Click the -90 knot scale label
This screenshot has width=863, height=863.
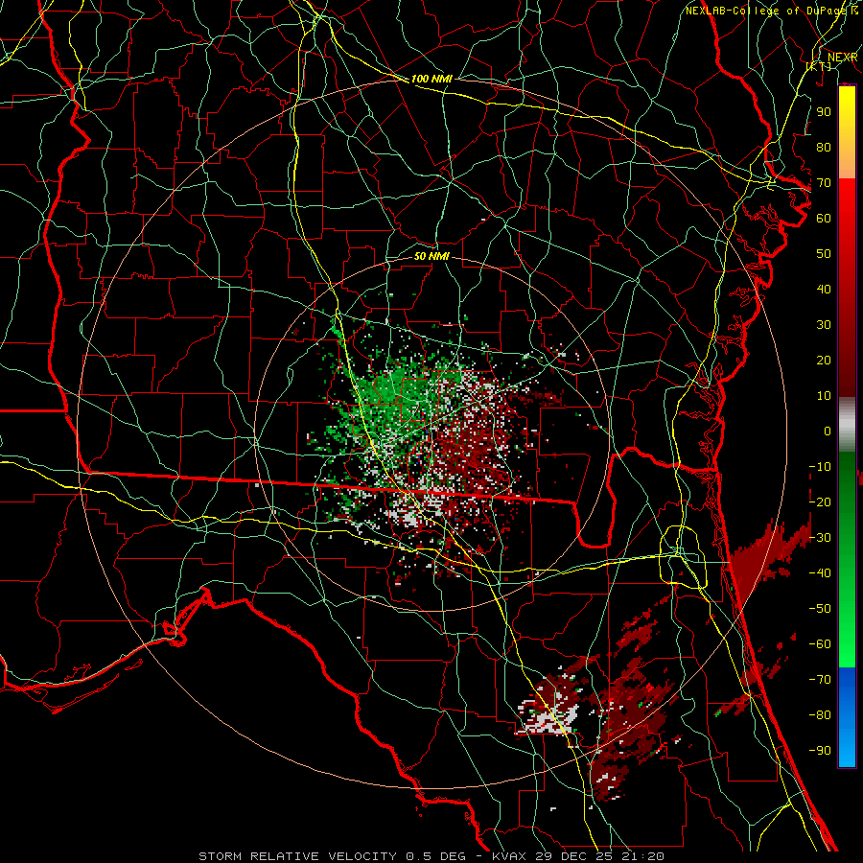(820, 750)
